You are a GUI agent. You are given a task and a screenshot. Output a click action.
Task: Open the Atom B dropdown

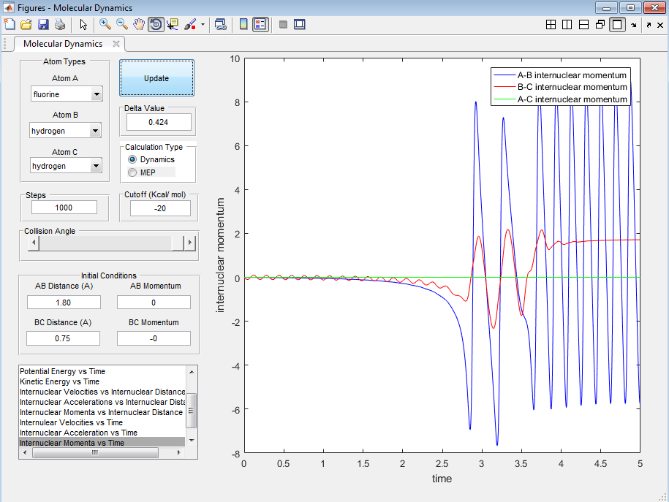point(95,131)
